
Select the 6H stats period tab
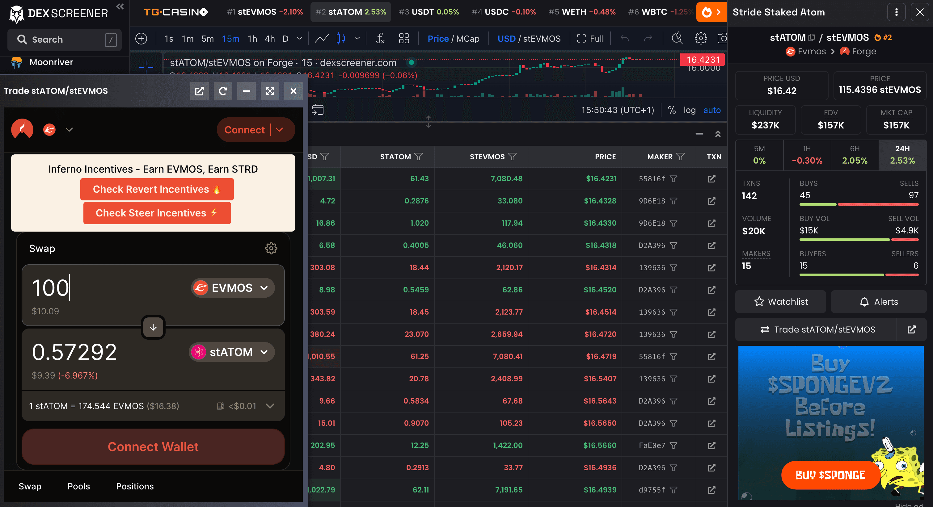tap(855, 155)
